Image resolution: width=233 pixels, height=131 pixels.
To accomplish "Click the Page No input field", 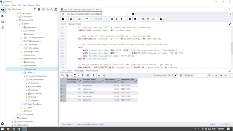I will (201, 75).
